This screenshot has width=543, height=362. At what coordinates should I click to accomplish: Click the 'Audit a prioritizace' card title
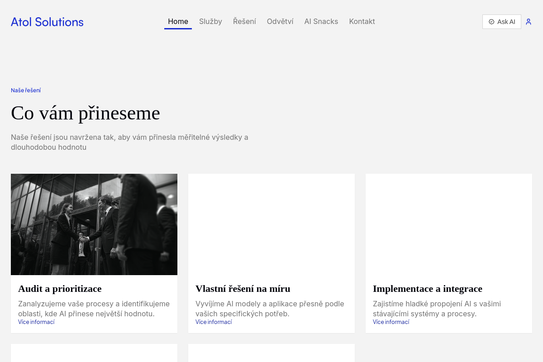point(60,289)
